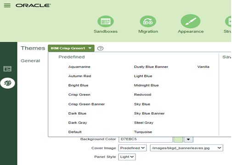Choose the Vanilla theme
This screenshot has width=232, height=165.
pos(203,67)
